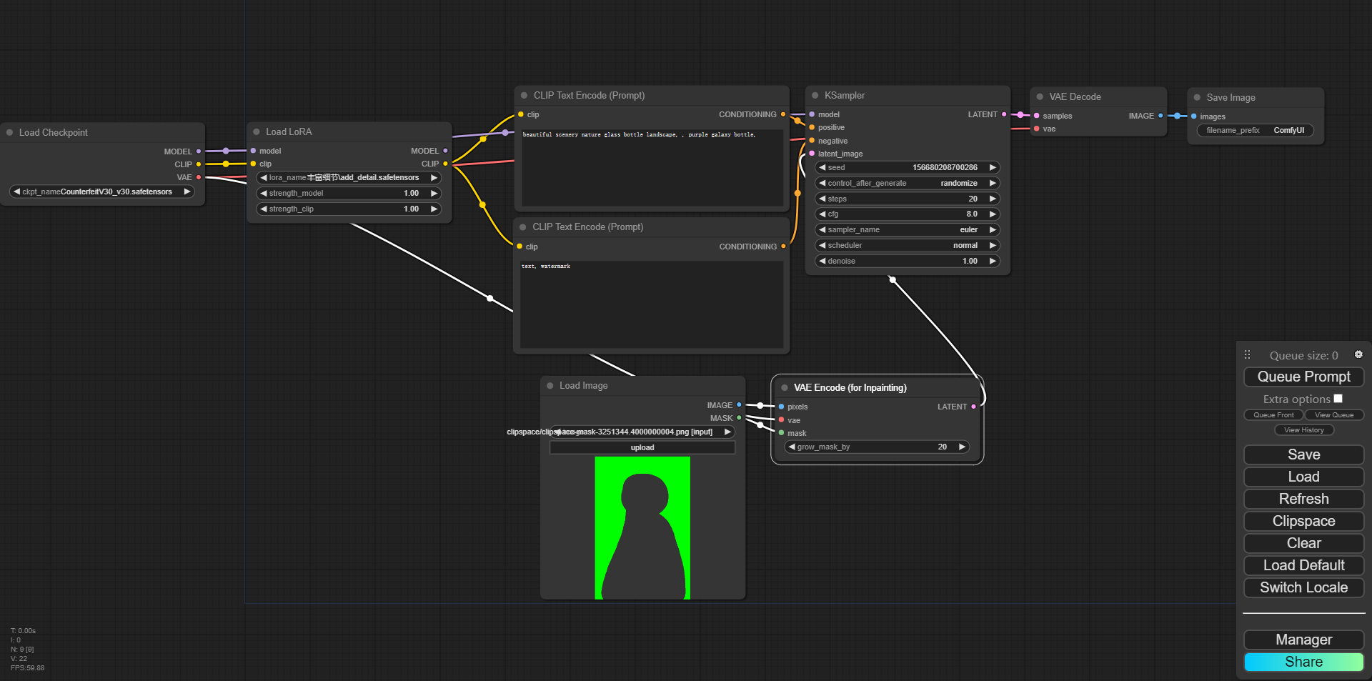The height and width of the screenshot is (681, 1372).
Task: Click the Refresh button
Action: pos(1303,499)
